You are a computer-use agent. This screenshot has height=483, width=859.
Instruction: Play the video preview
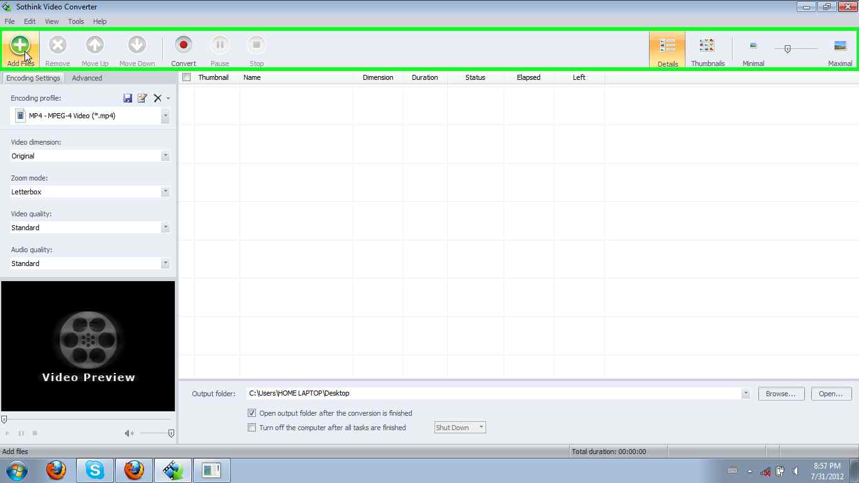click(x=7, y=433)
